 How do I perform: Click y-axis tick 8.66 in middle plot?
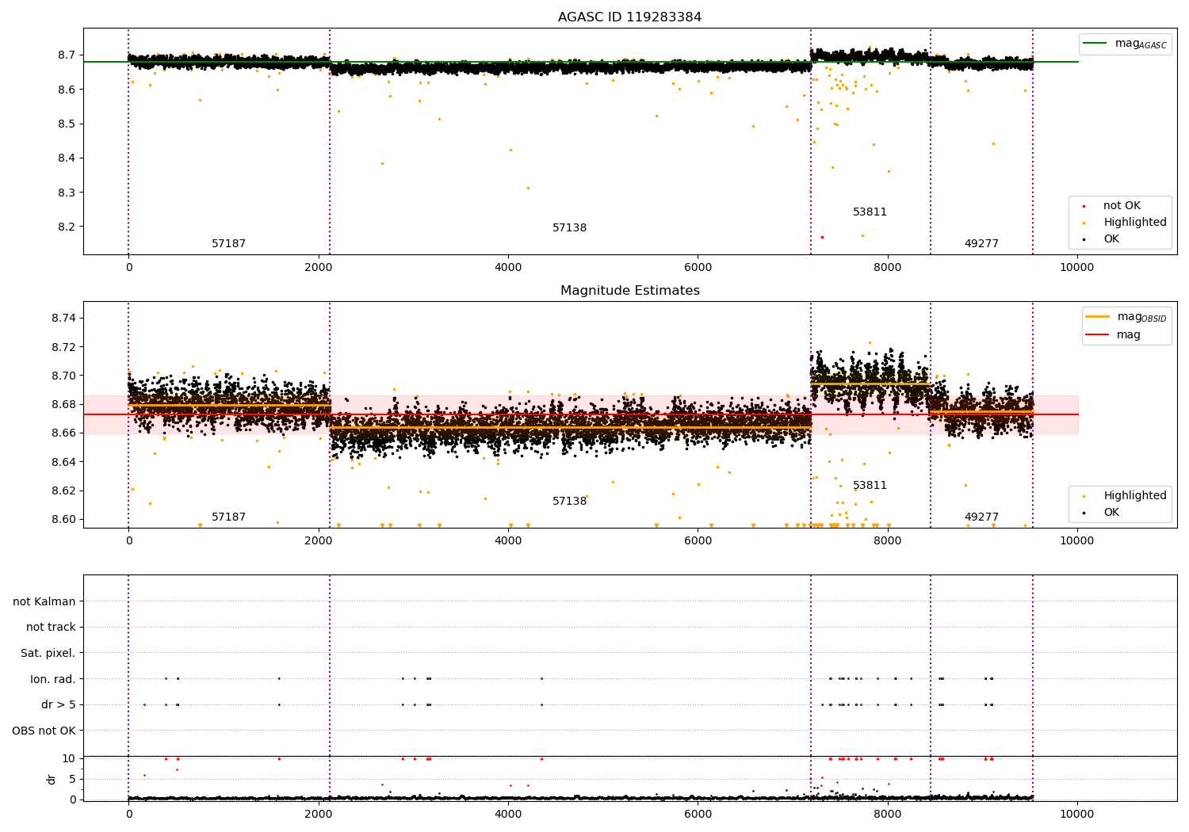[63, 433]
